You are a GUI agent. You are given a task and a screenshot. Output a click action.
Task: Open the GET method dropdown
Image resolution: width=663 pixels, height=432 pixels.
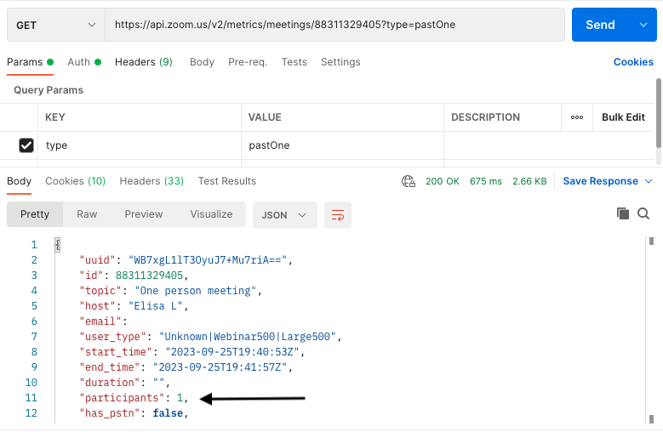click(56, 25)
